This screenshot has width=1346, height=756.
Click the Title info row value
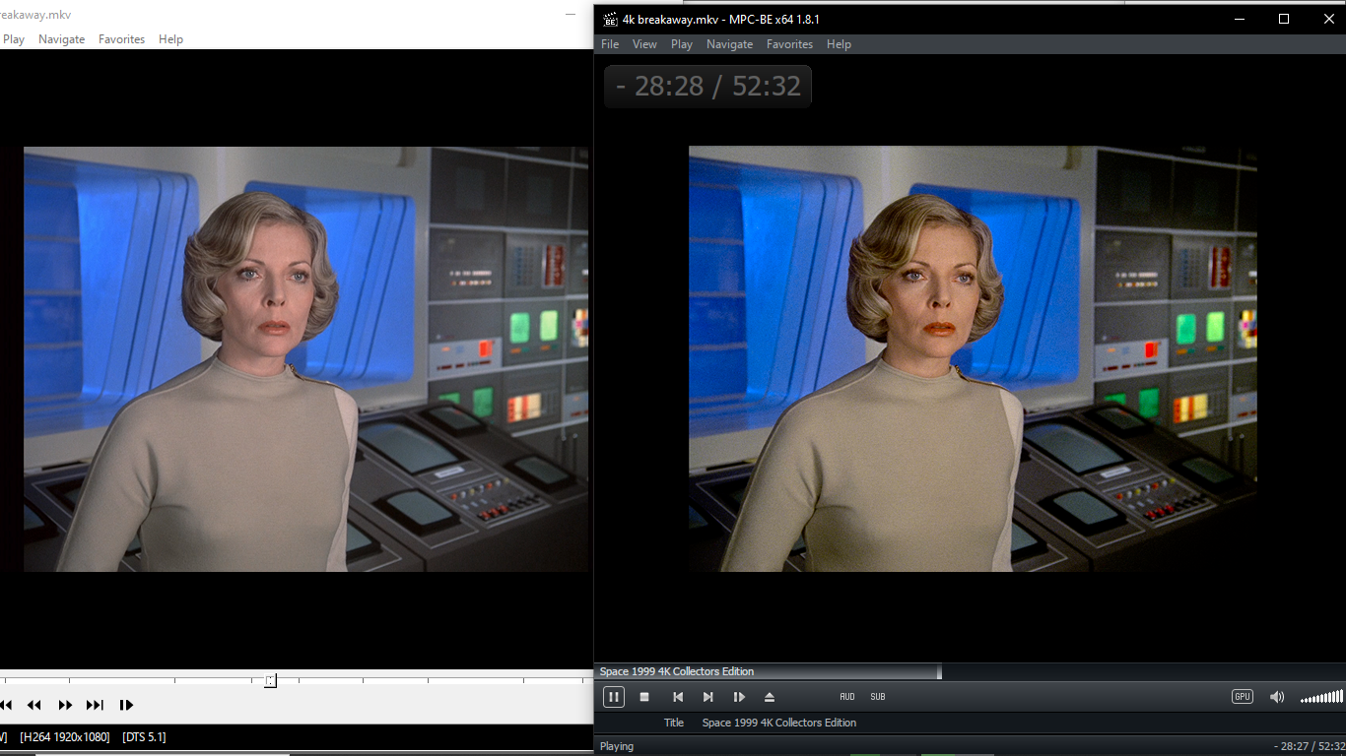pos(779,723)
